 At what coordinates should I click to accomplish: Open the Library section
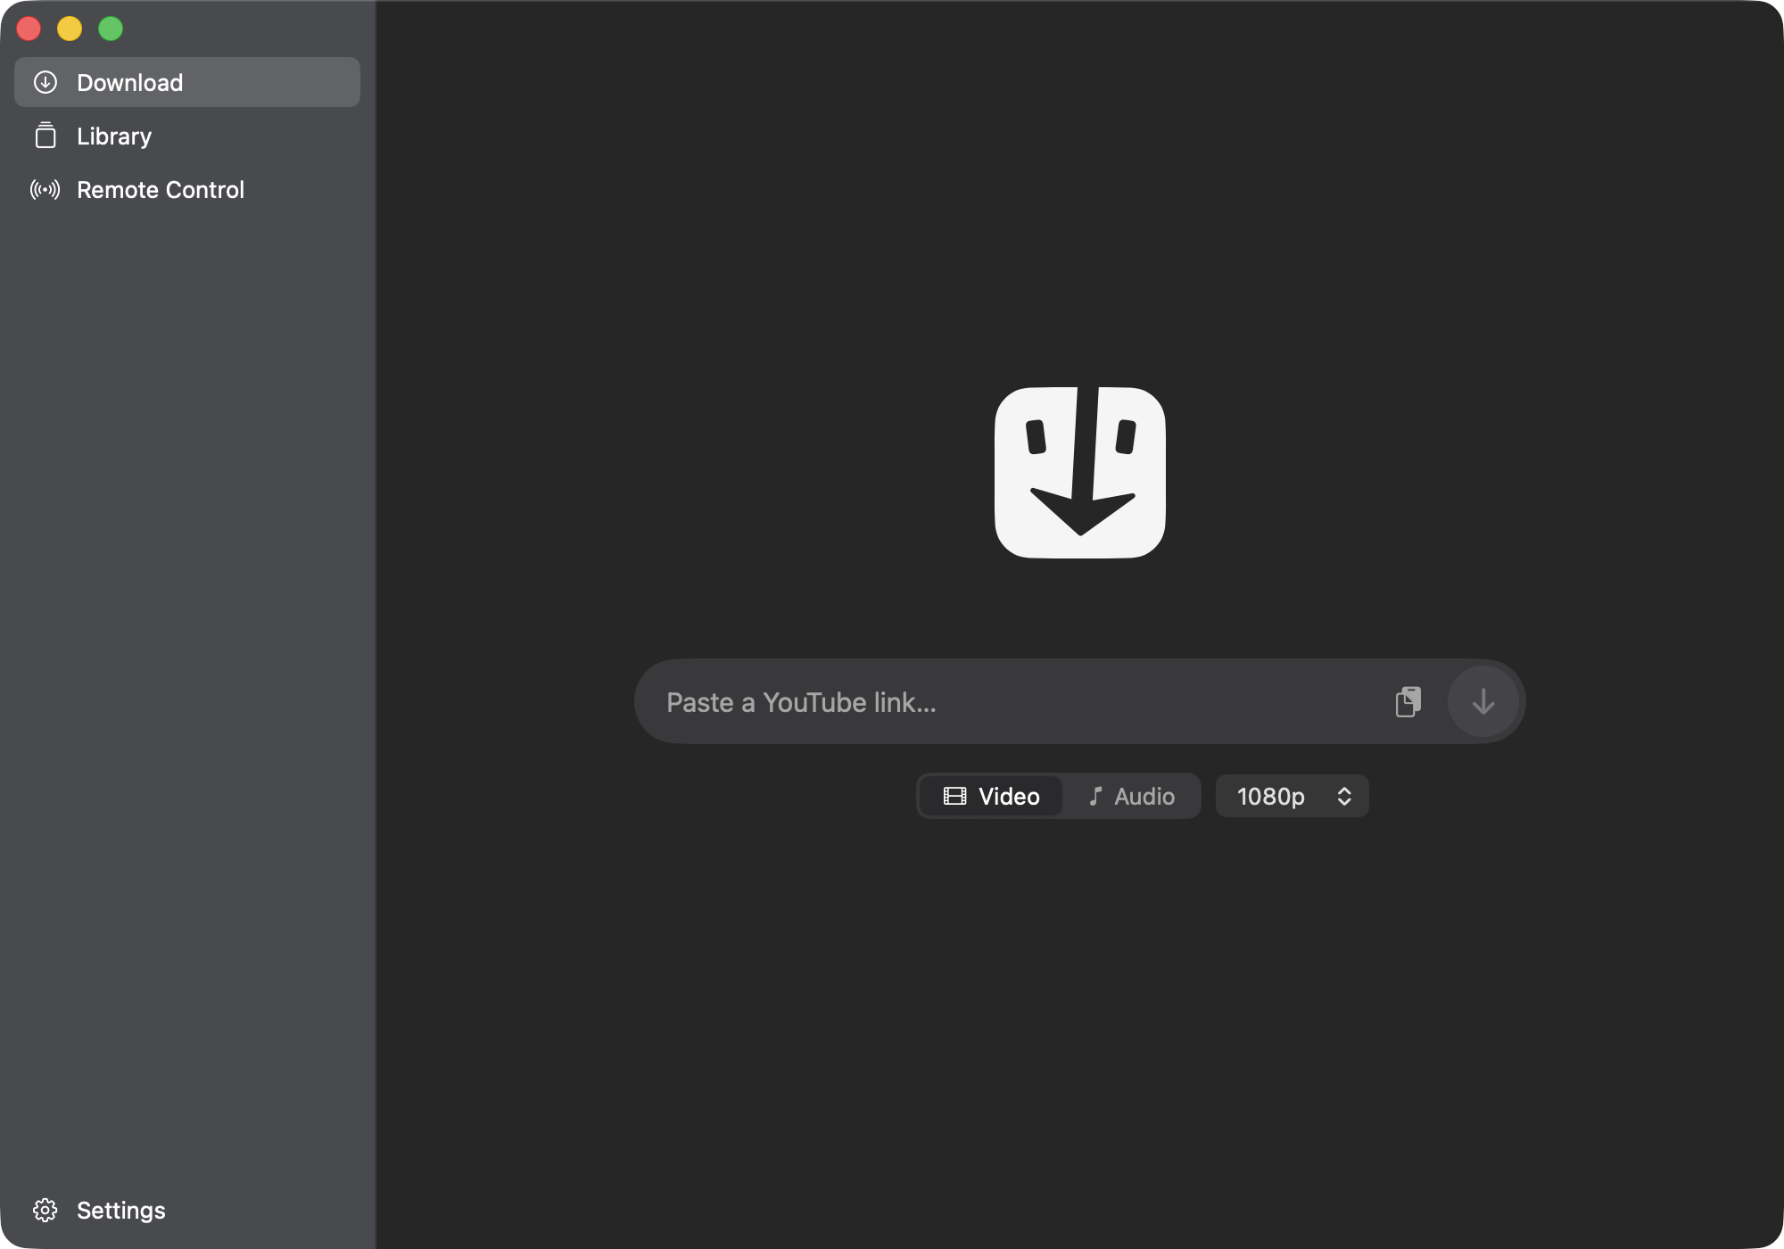pyautogui.click(x=187, y=136)
